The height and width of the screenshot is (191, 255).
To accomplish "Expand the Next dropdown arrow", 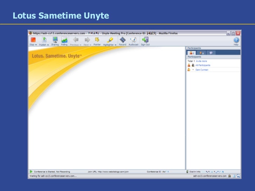I will coord(90,45).
